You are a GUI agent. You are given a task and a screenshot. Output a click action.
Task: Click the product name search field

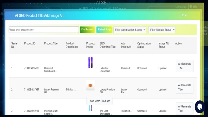coord(44,30)
